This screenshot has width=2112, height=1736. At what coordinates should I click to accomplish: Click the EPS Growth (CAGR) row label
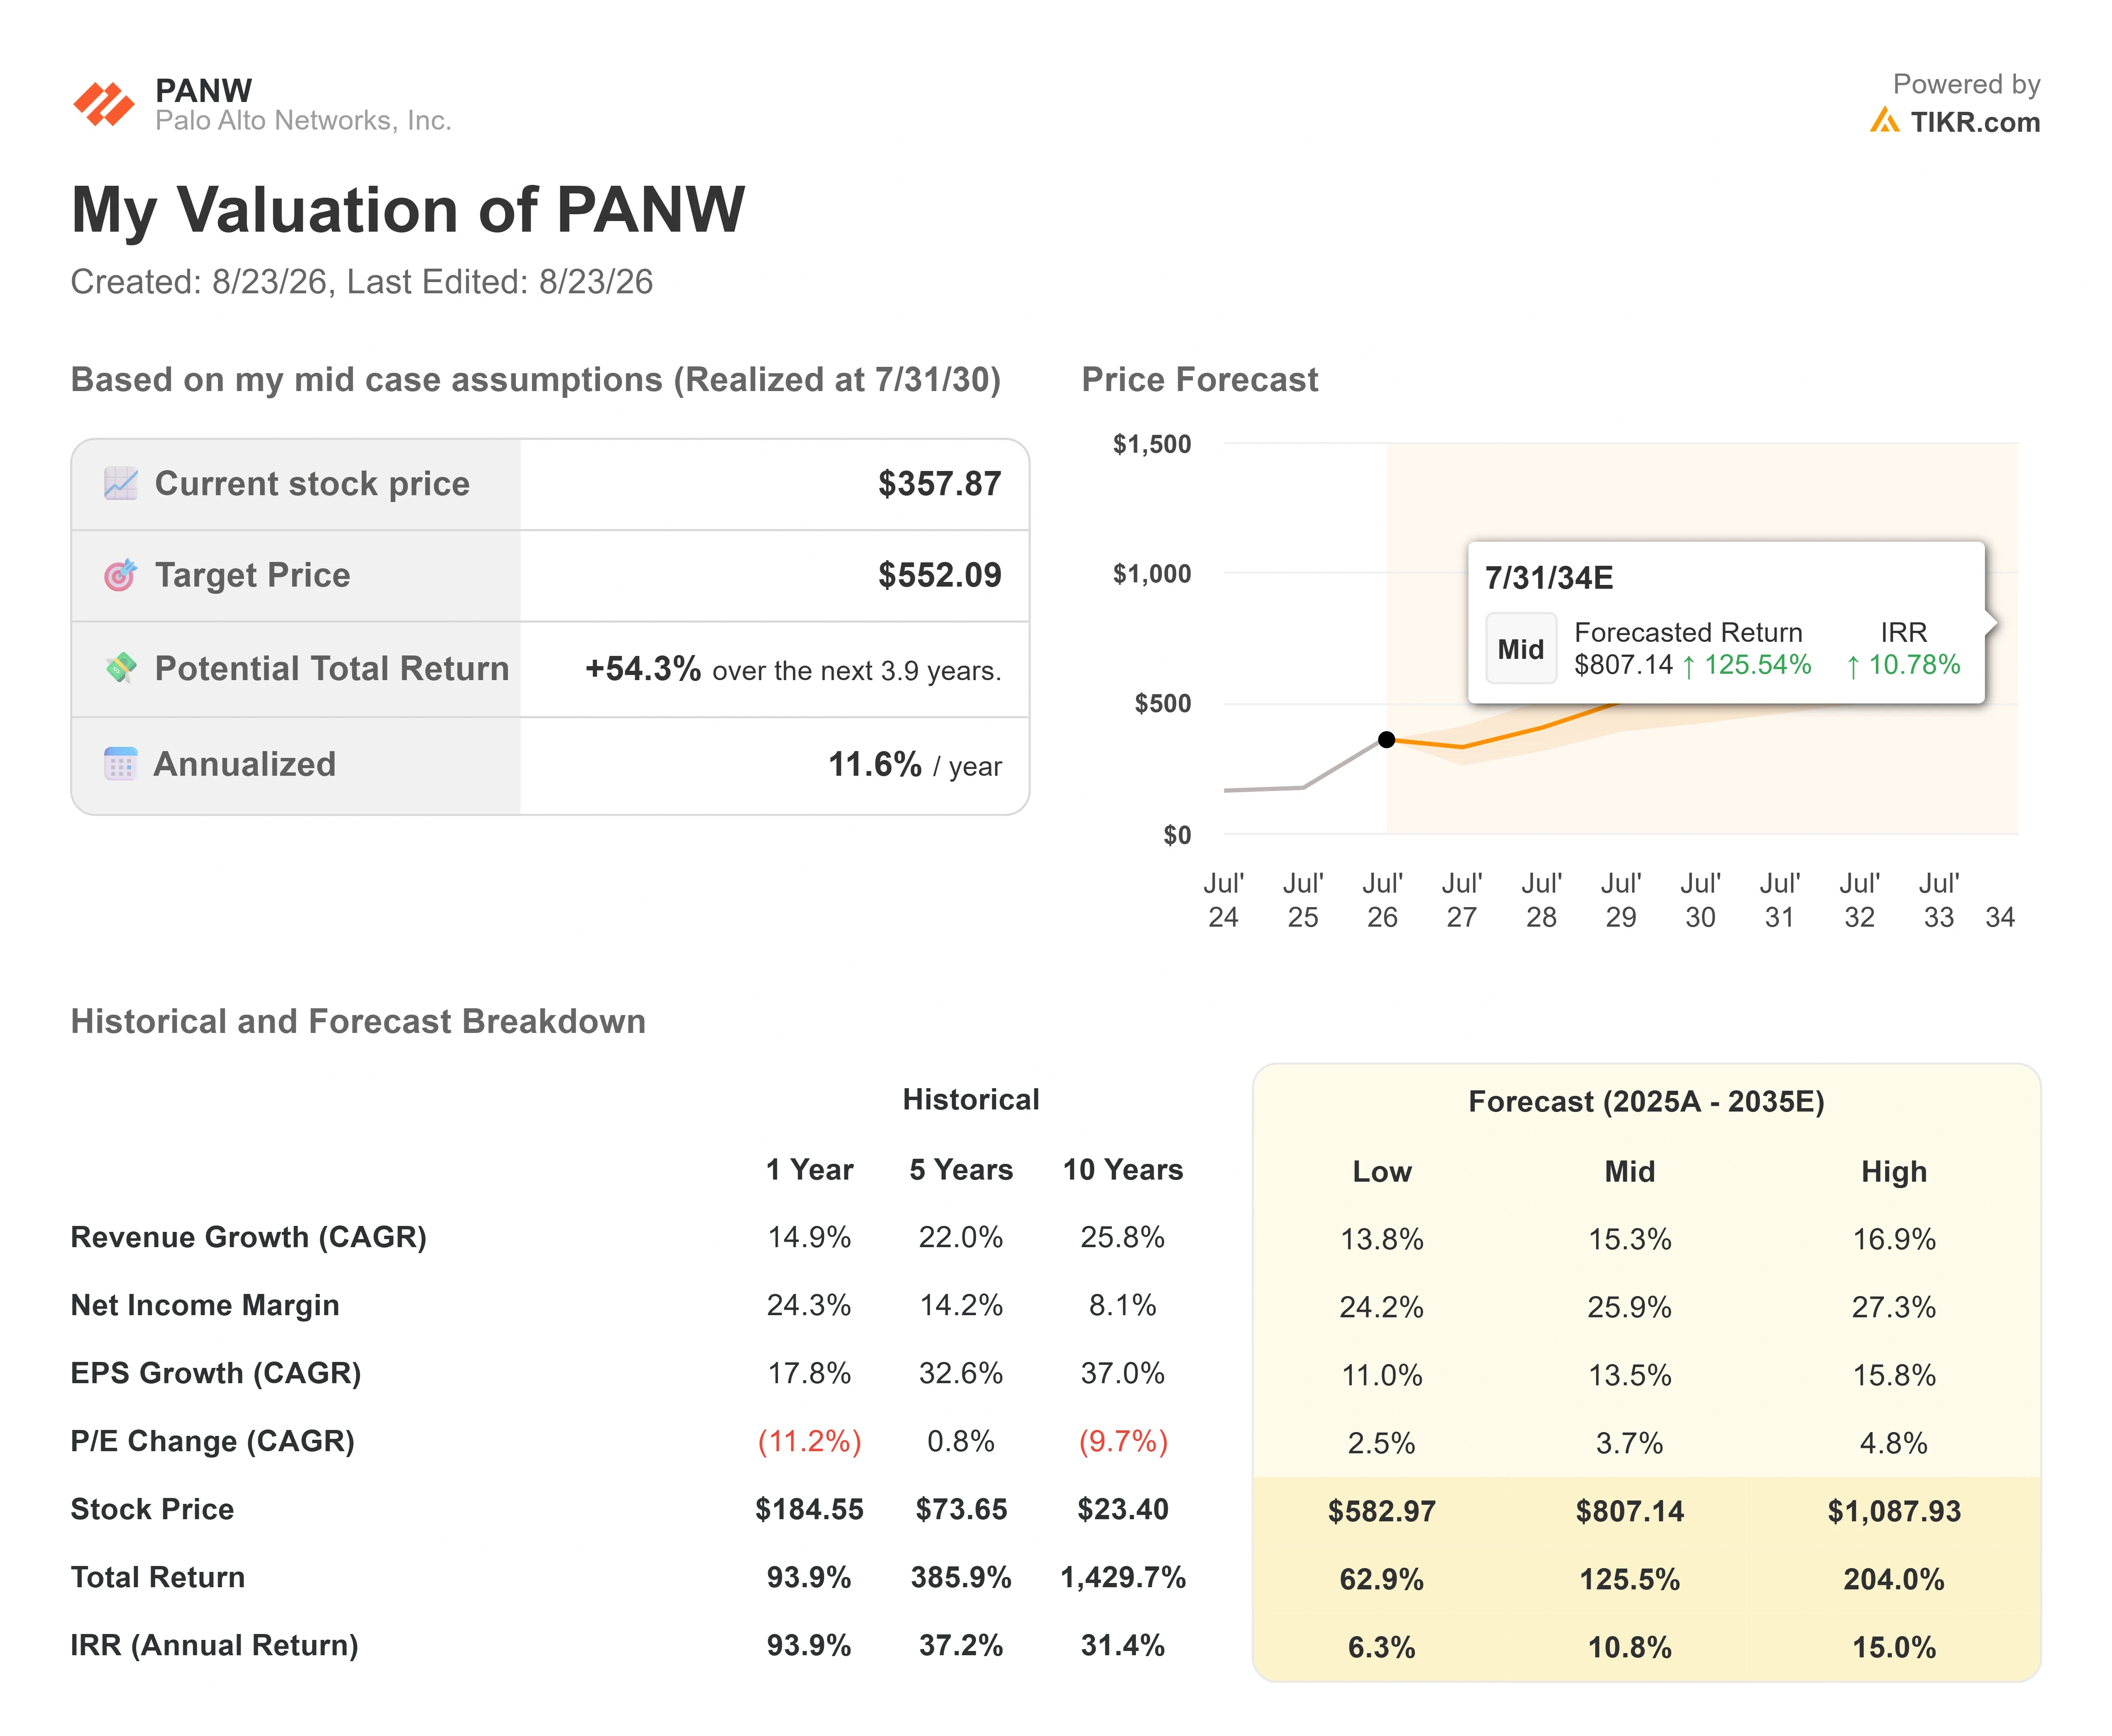pyautogui.click(x=216, y=1374)
